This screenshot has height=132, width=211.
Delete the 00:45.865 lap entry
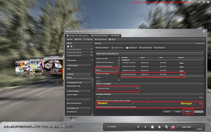point(181,63)
